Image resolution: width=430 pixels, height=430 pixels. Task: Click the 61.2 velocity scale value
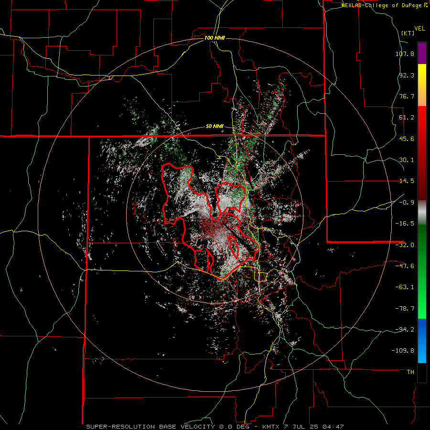click(x=407, y=118)
